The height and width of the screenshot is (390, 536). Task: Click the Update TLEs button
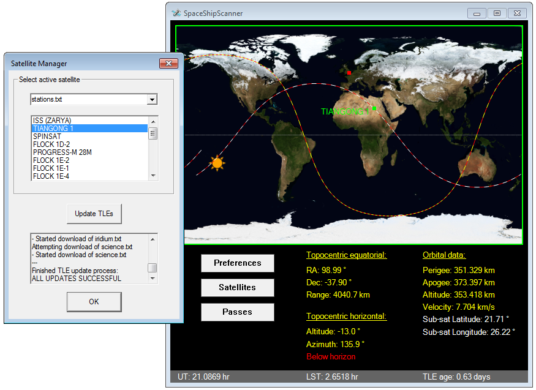click(94, 214)
